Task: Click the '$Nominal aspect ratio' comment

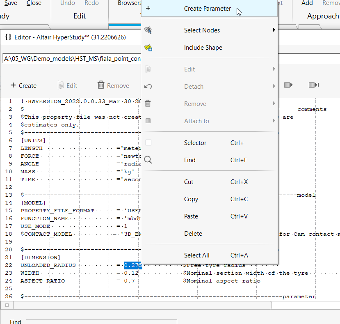Action: coord(221,281)
